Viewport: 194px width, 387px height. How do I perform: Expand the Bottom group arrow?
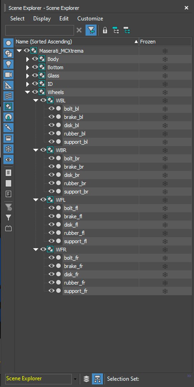28,67
